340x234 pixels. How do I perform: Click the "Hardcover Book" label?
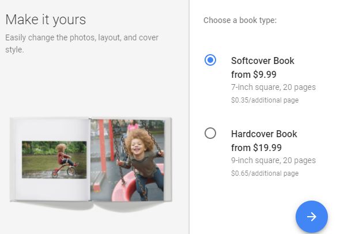point(264,134)
